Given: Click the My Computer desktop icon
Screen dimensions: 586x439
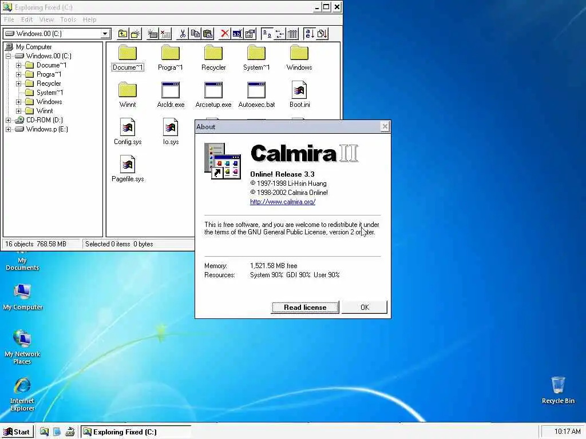Looking at the screenshot, I should click(22, 297).
